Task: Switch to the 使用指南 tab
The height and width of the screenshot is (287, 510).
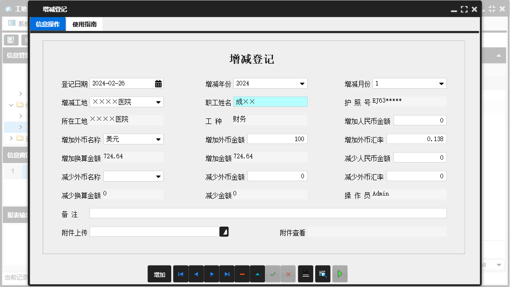Action: tap(84, 24)
